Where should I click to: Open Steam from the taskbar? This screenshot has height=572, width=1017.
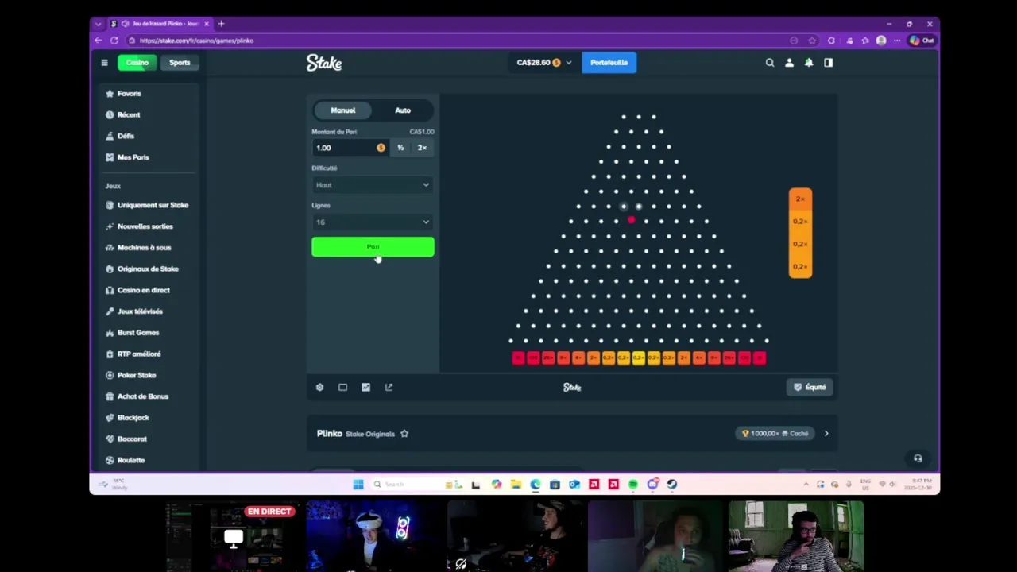click(x=672, y=485)
